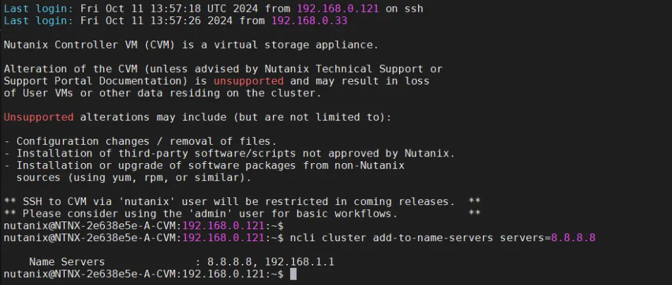
Task: Click the red capitalized 'Unsupported' word
Action: (39, 117)
